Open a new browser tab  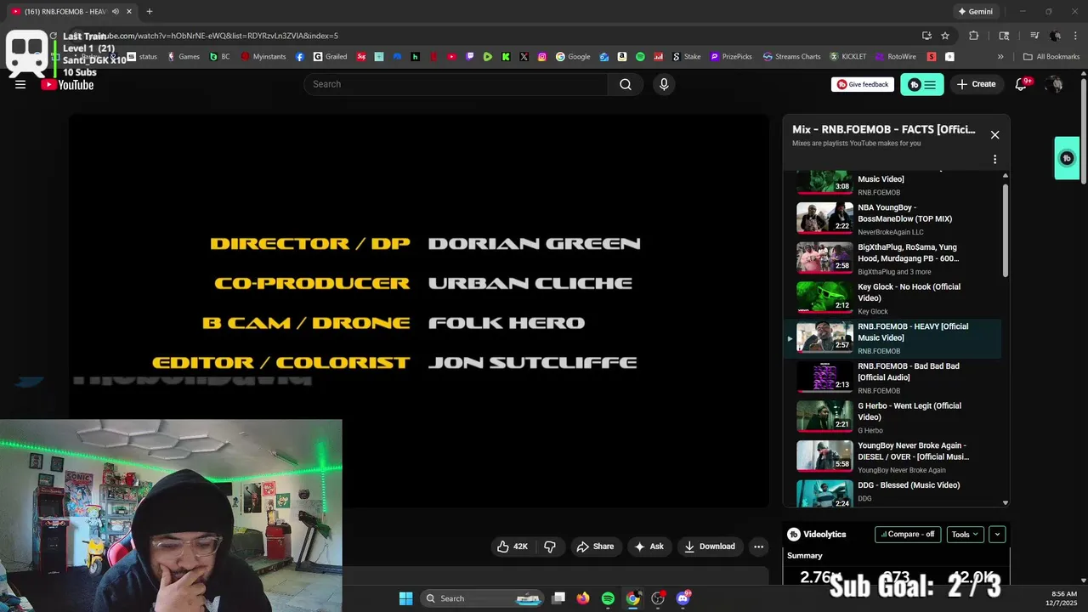point(150,11)
